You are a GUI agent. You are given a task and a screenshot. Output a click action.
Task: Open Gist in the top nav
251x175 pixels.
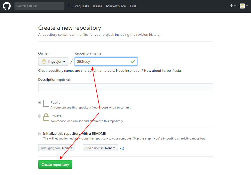coord(133,6)
